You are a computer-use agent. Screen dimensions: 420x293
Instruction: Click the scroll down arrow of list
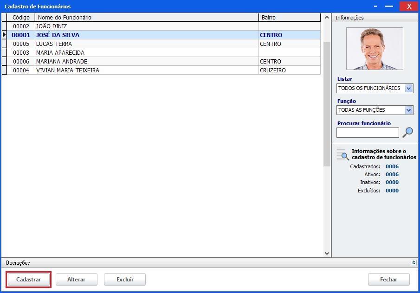[327, 254]
